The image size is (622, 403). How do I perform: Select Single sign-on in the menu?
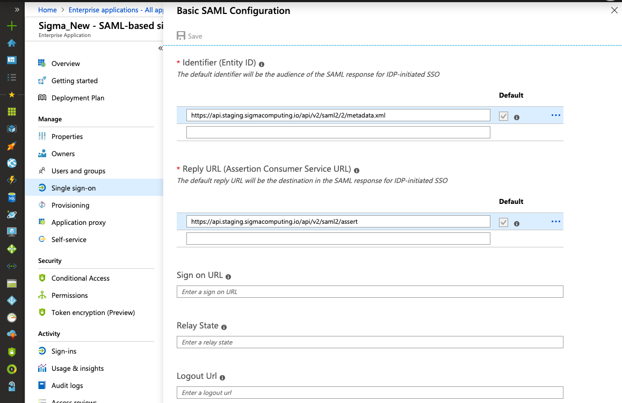click(x=94, y=188)
